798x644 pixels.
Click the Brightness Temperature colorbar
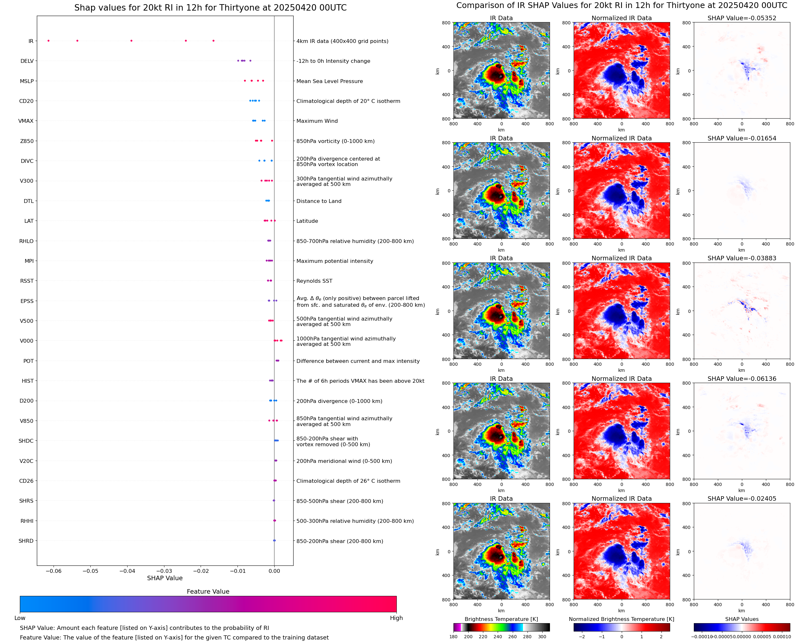[x=501, y=627]
